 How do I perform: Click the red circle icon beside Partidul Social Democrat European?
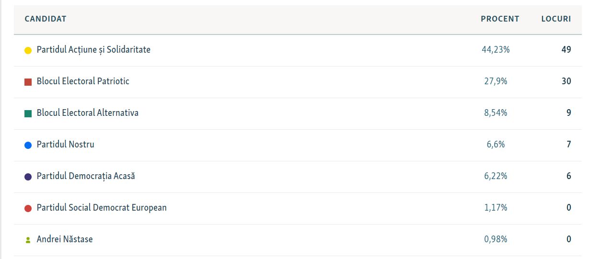(28, 208)
